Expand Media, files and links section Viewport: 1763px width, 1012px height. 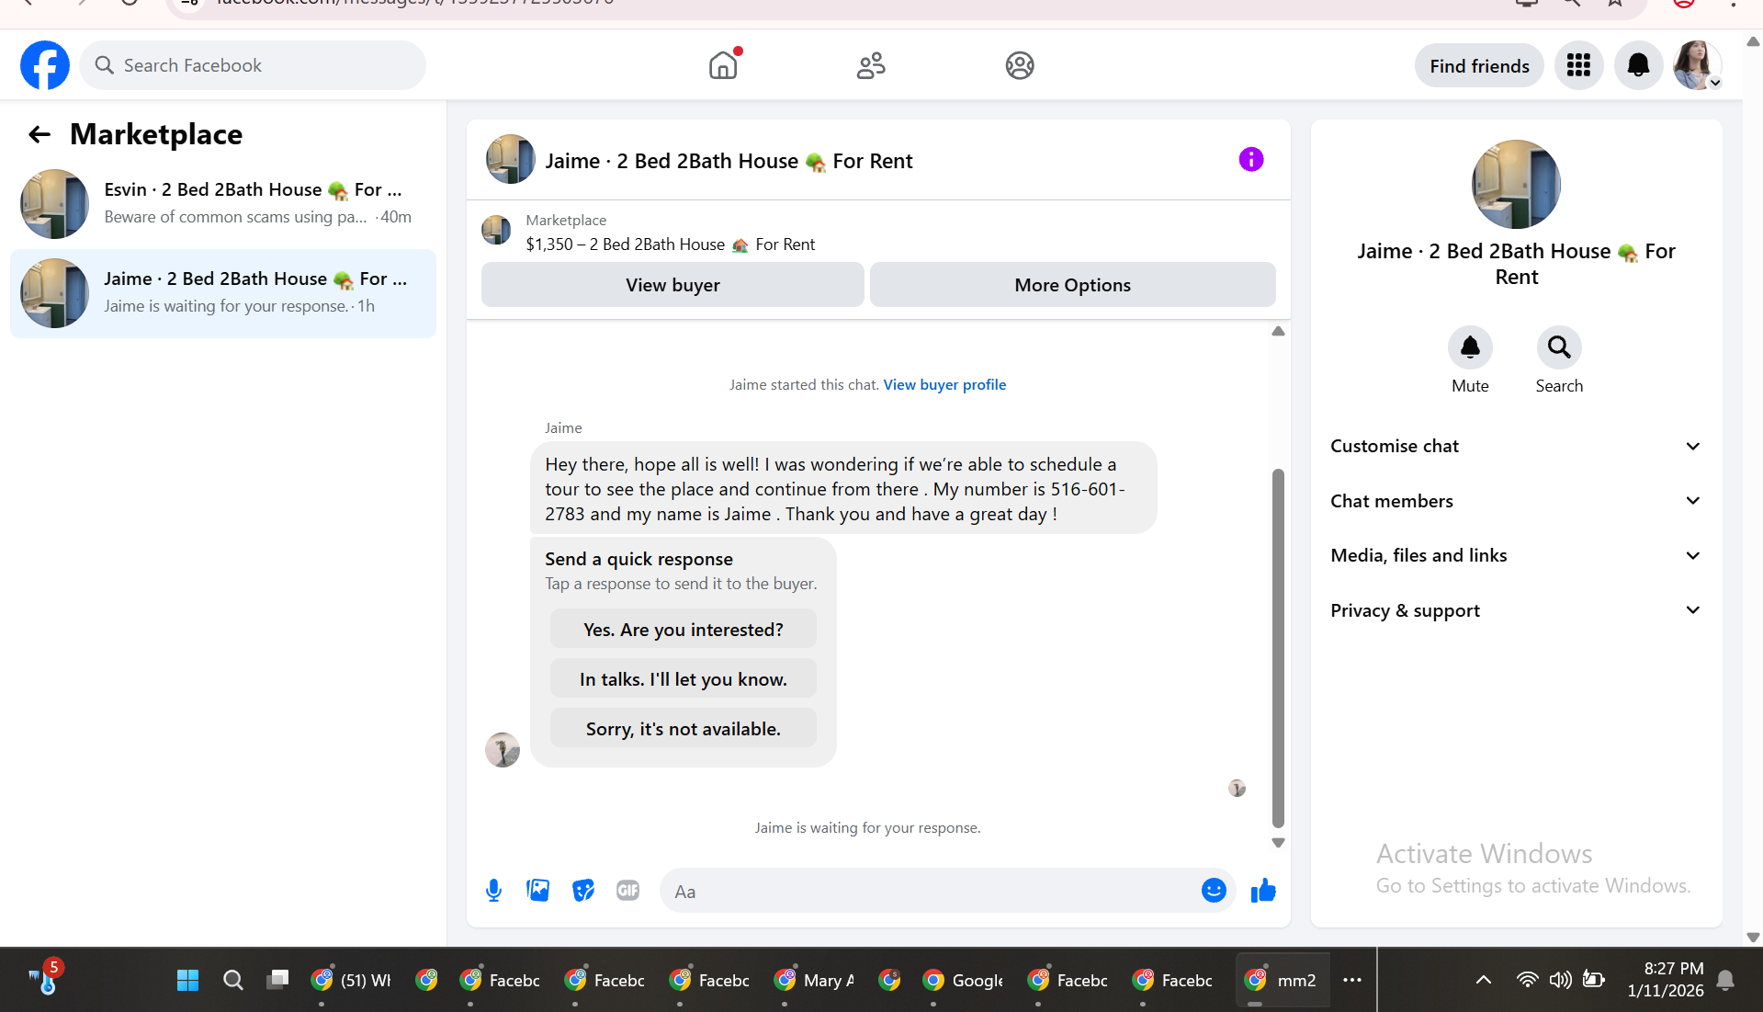1516,555
